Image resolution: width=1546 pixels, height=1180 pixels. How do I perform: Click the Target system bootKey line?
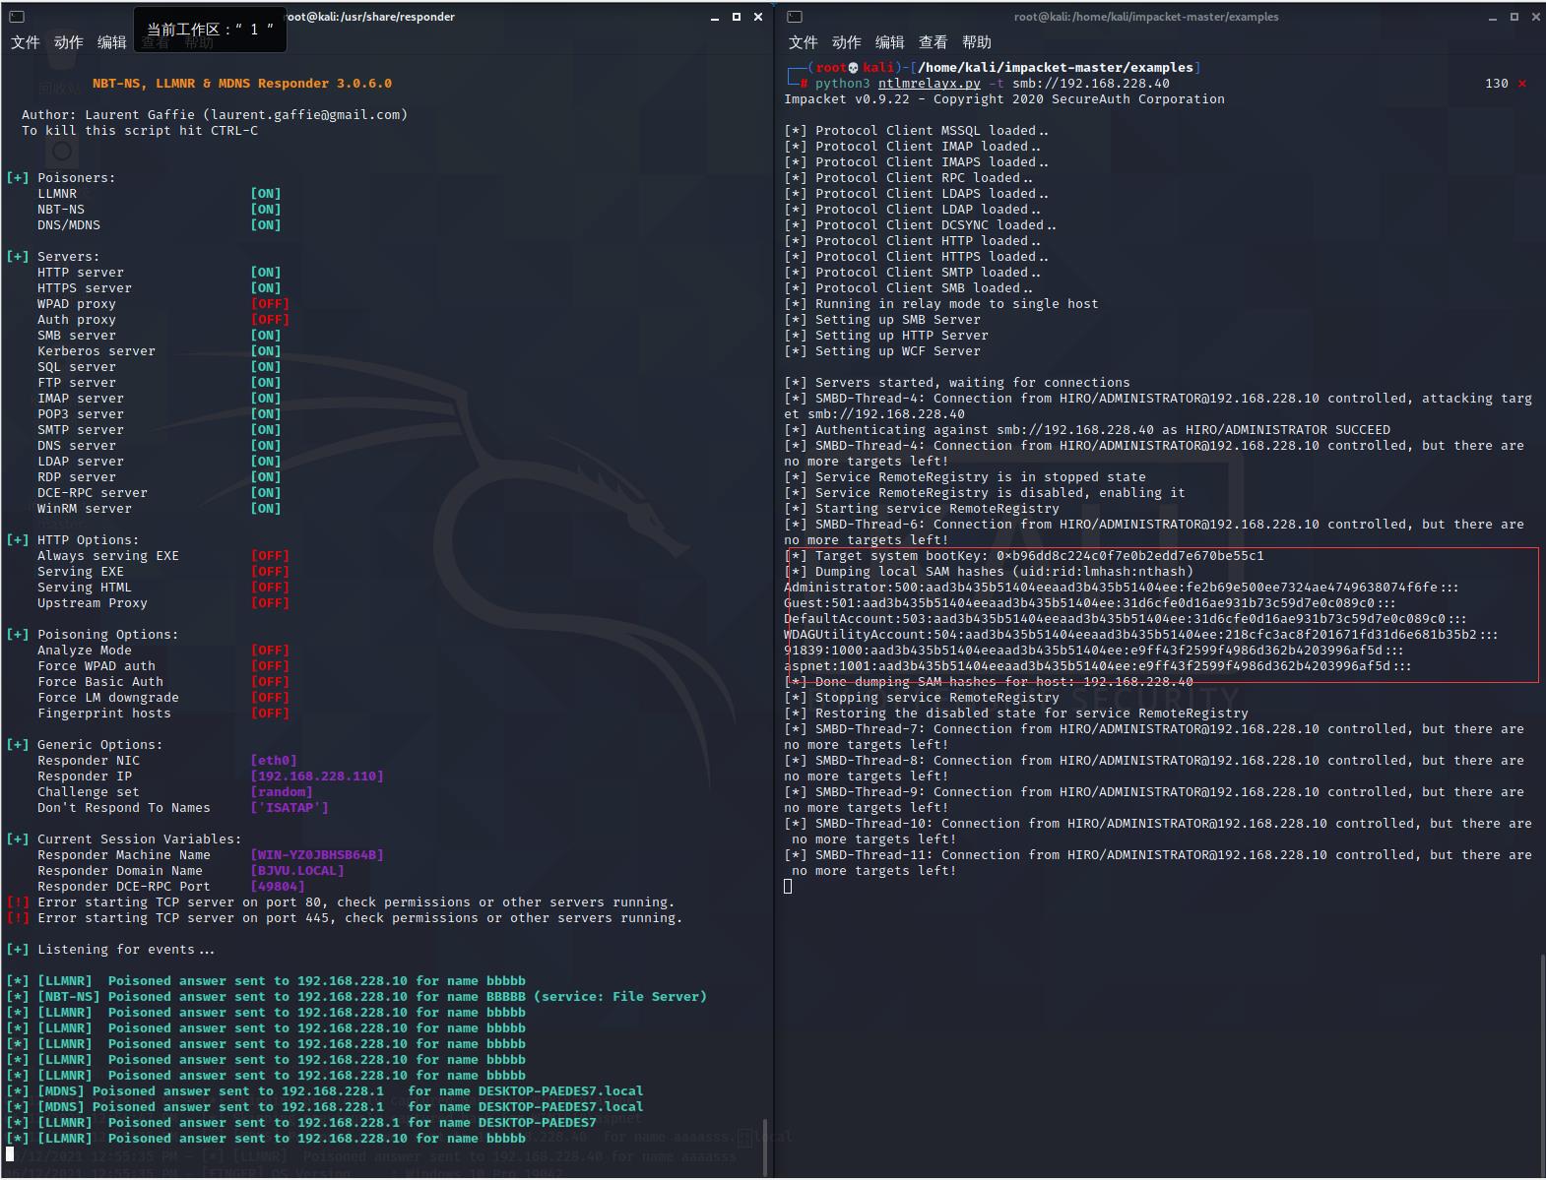1024,556
